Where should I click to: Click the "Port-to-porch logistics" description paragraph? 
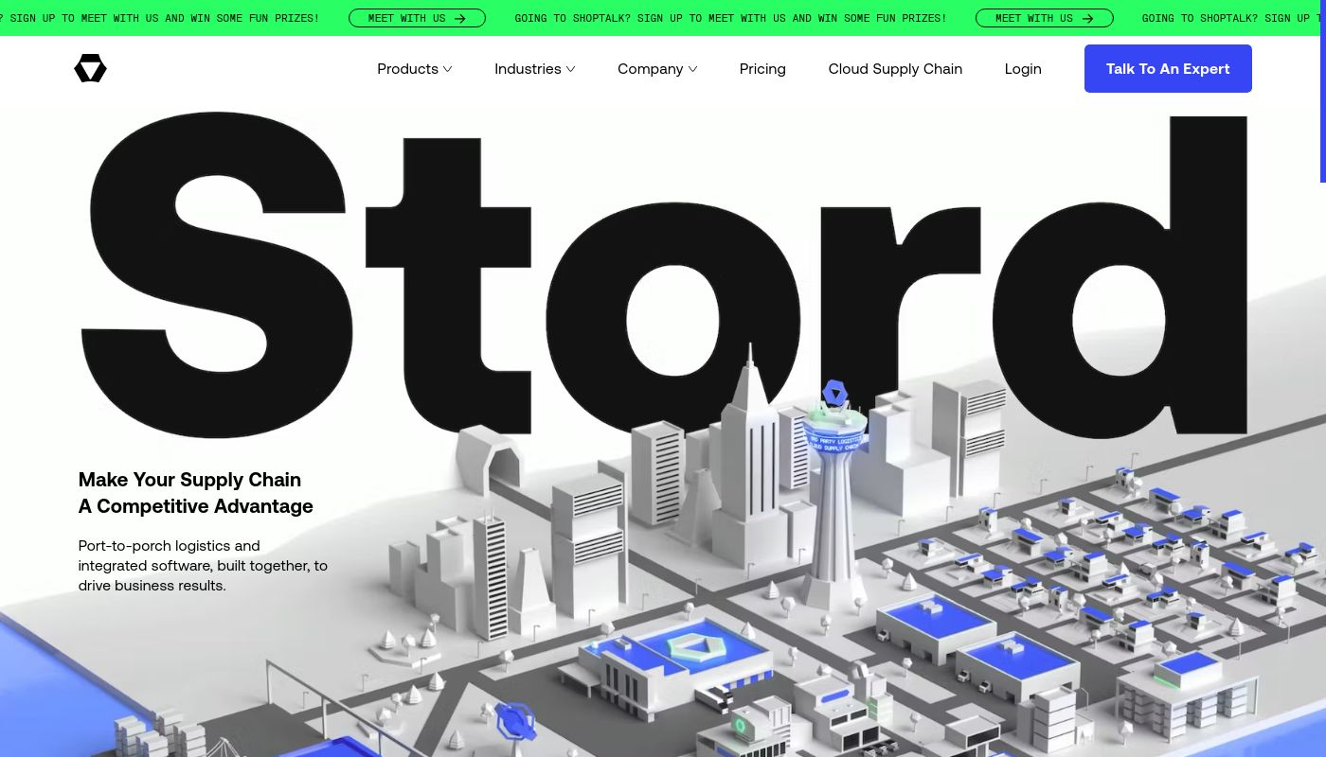203,566
